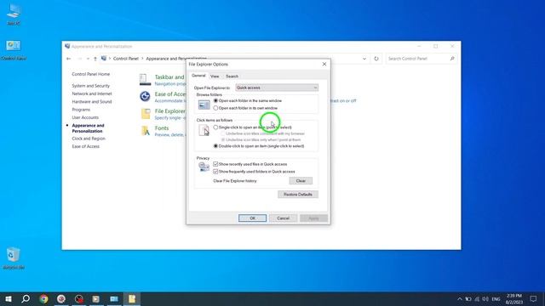Open Clock and Region in sidebar
Viewport: 545px width, 306px height.
point(89,139)
